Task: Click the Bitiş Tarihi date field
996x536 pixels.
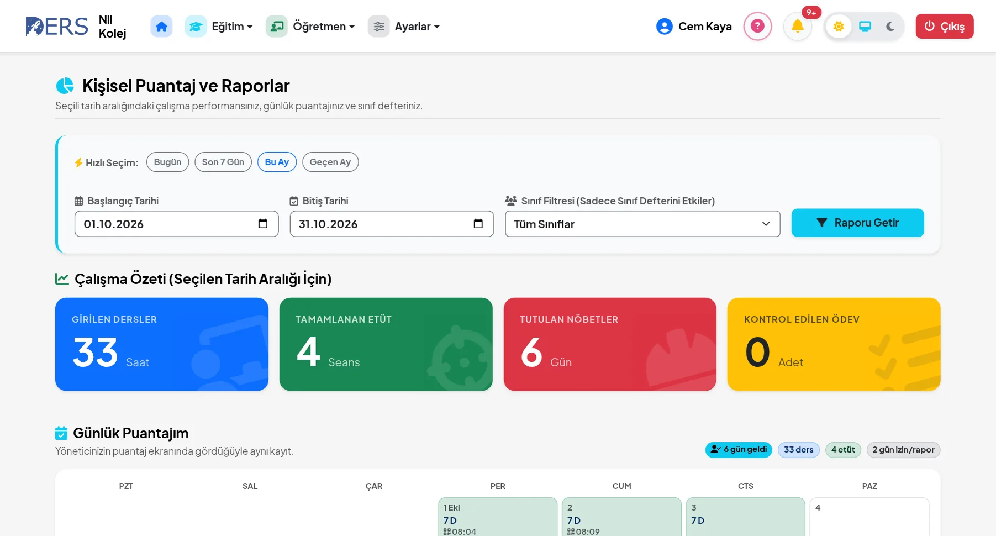Action: 392,224
